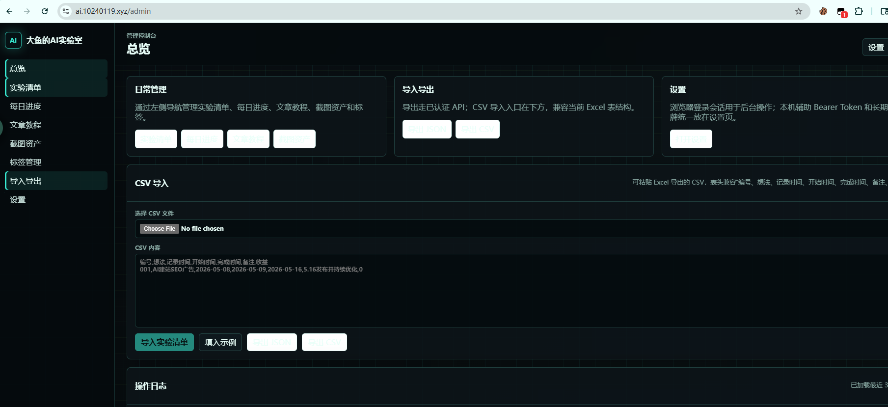Click 文章教程 button in 日常管理 card
Image resolution: width=888 pixels, height=407 pixels.
point(248,139)
